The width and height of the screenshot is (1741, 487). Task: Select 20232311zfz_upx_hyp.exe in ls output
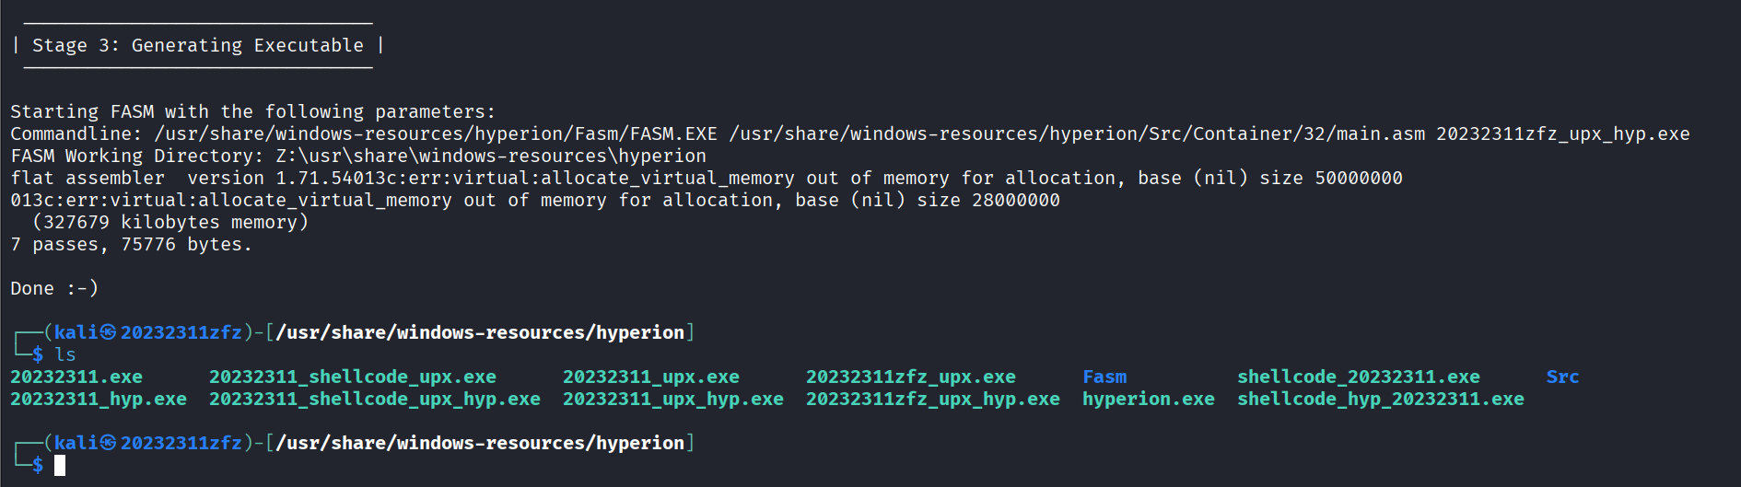point(933,399)
